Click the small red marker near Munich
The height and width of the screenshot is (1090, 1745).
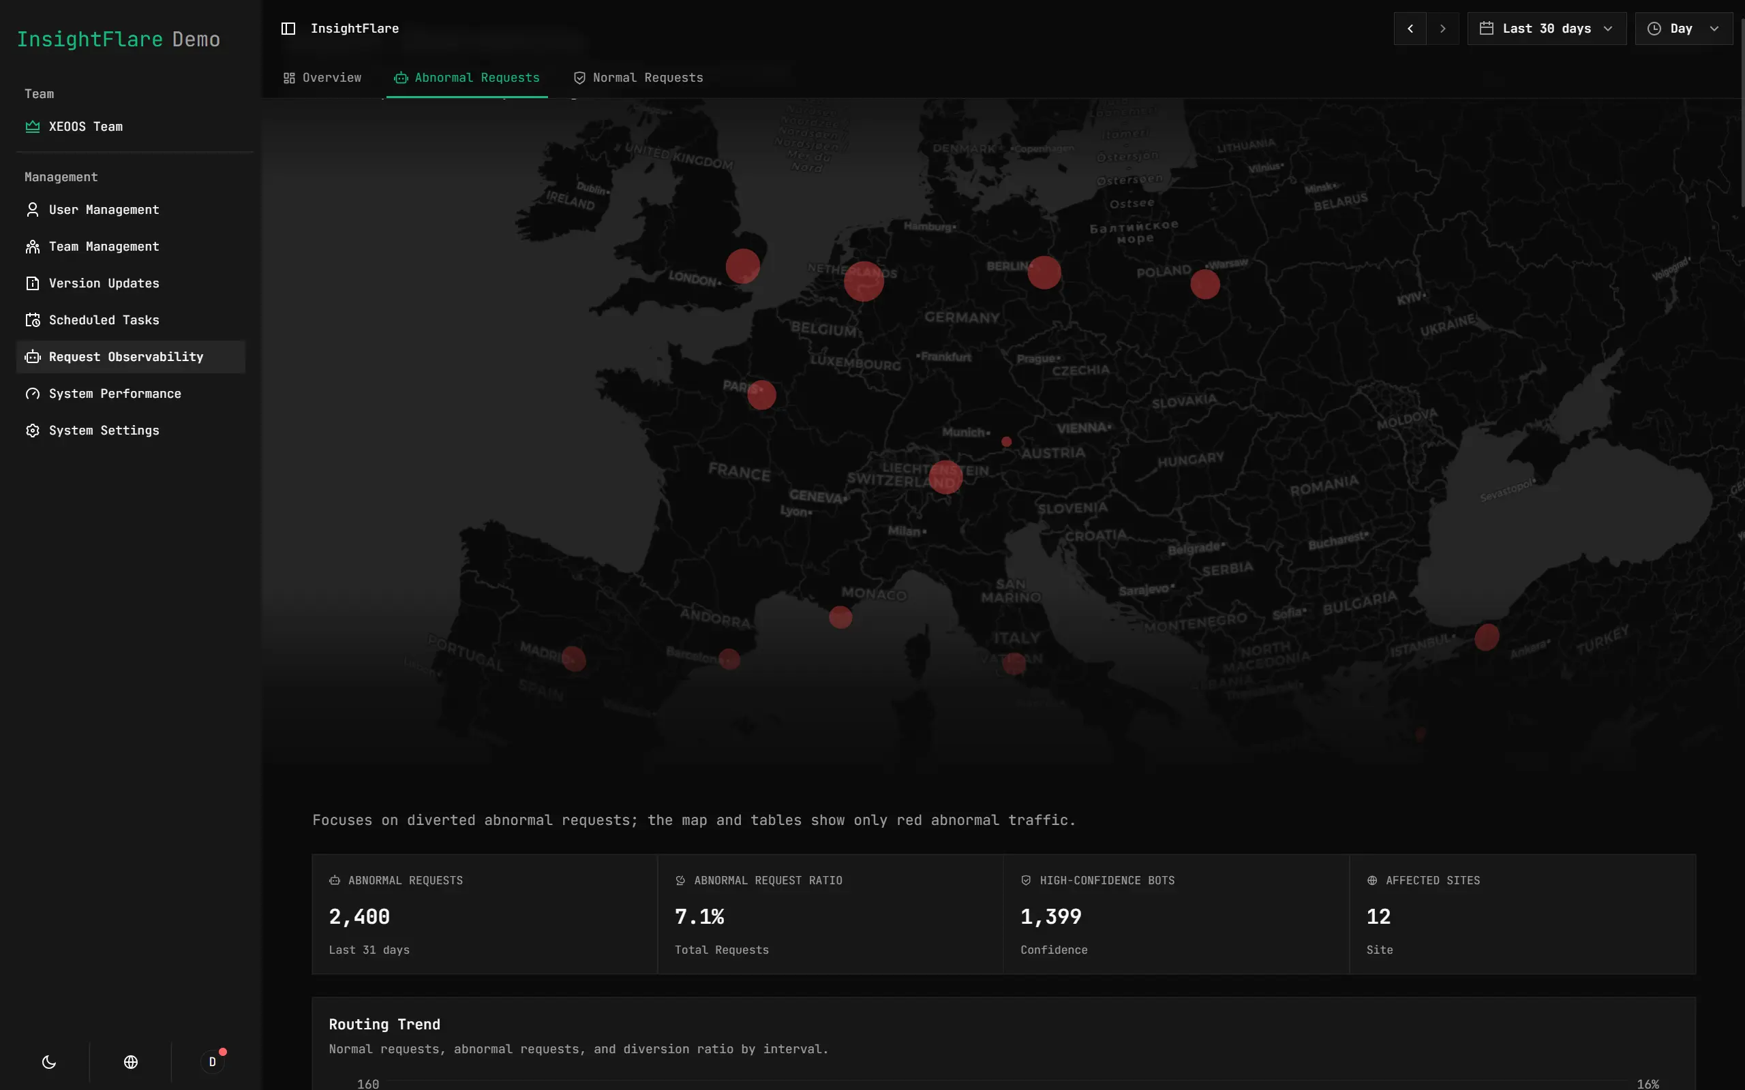1006,442
